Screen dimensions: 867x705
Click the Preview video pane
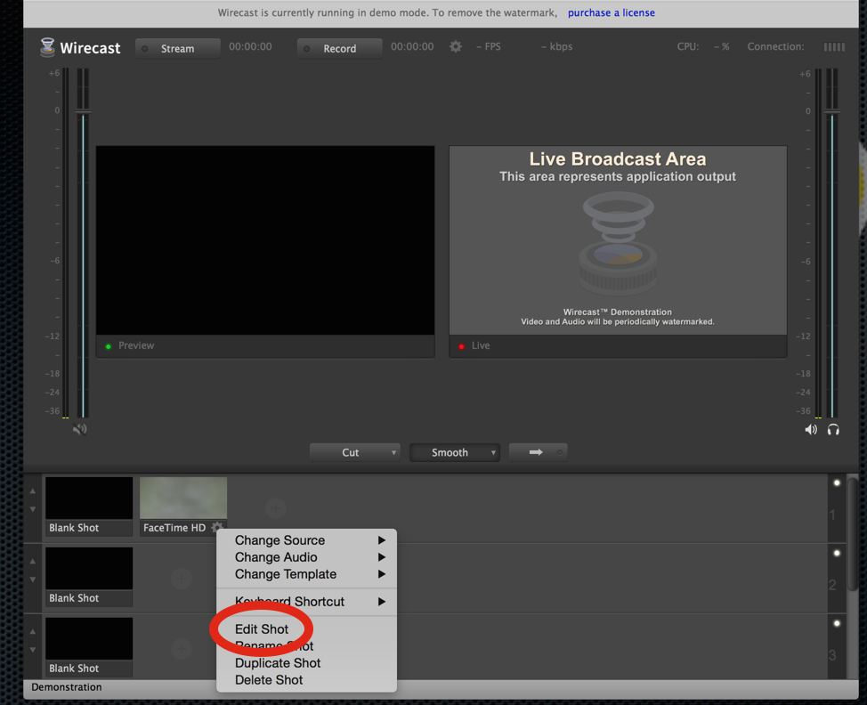point(265,240)
